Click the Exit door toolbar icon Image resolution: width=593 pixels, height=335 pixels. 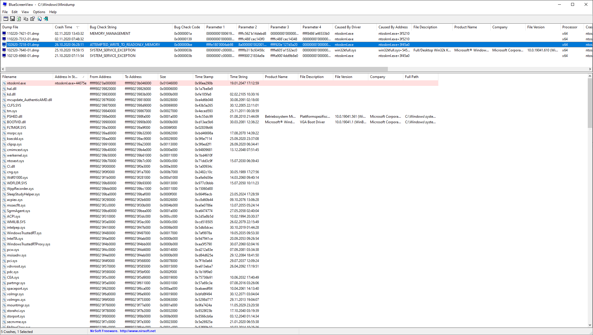46,19
